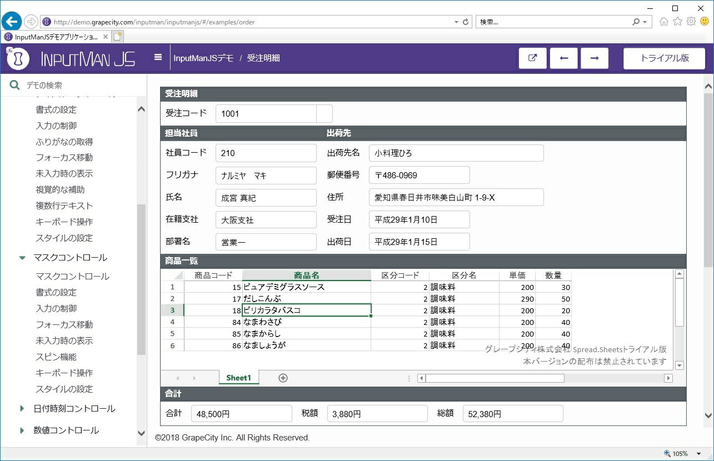Viewport: 714px width, 461px height.
Task: Go to previous demo with left arrow
Action: 564,58
